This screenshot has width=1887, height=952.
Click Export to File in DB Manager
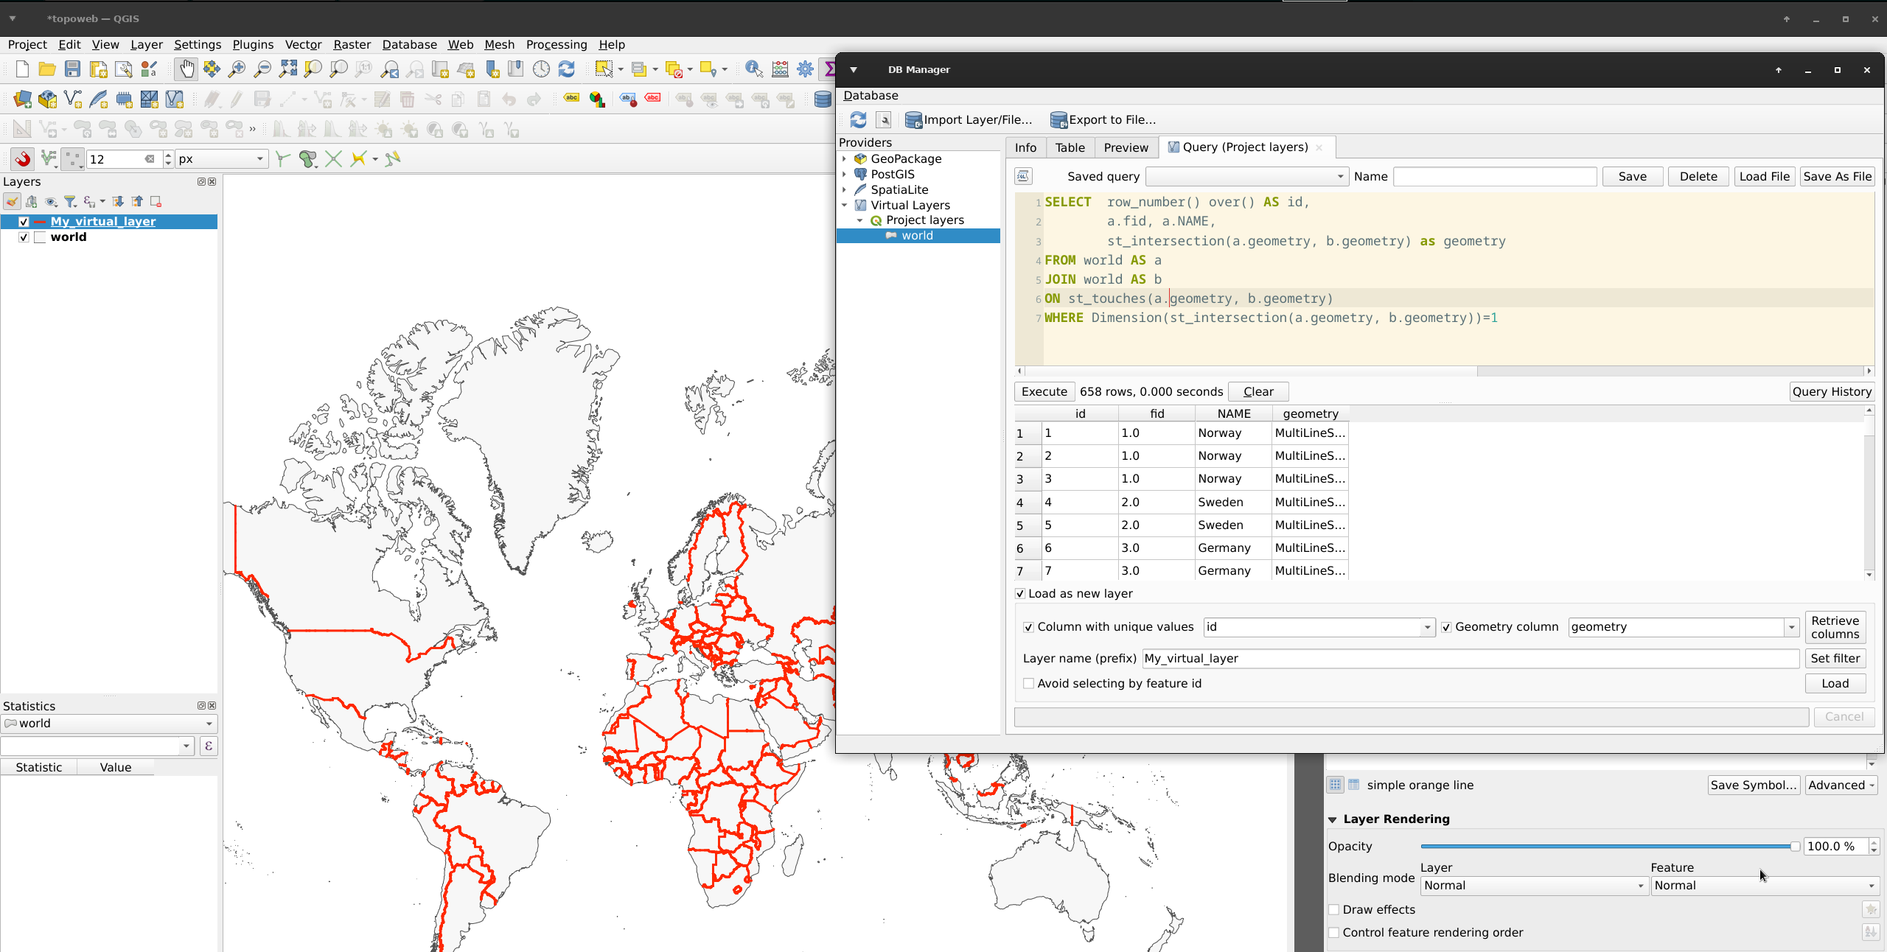pos(1103,119)
